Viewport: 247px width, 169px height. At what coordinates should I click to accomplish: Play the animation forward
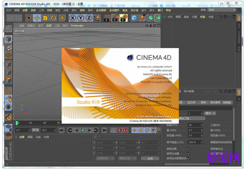(x=83, y=130)
